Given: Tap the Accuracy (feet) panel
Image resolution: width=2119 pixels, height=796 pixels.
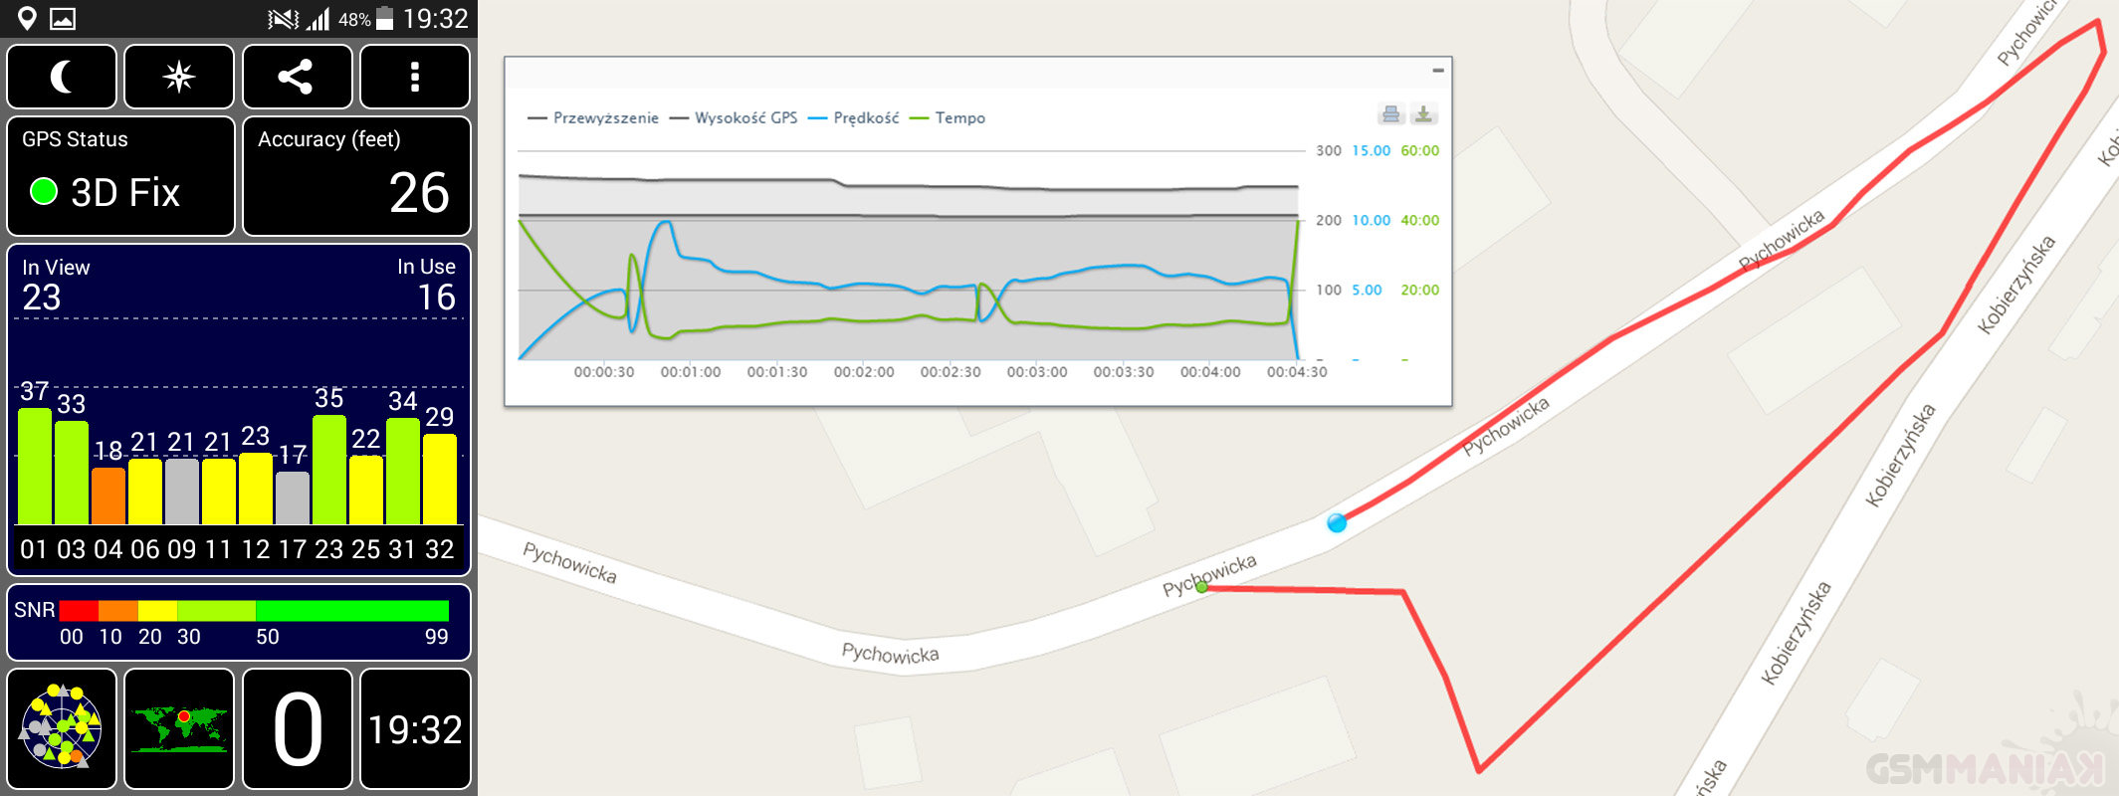Looking at the screenshot, I should pos(356,176).
